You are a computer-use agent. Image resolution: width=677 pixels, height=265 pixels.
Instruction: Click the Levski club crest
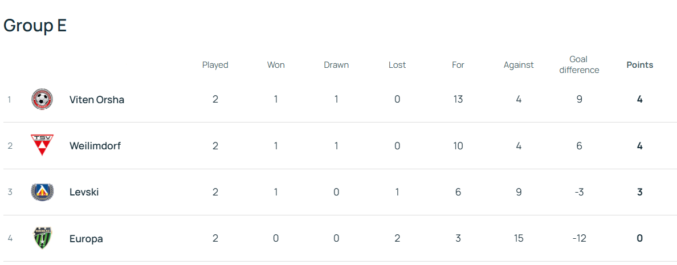point(42,192)
